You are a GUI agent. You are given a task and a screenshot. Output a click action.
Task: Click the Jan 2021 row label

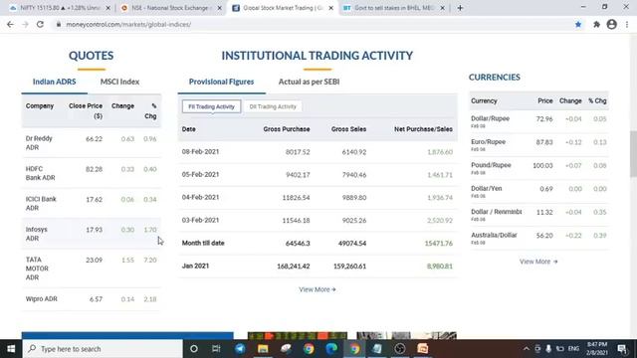point(195,266)
